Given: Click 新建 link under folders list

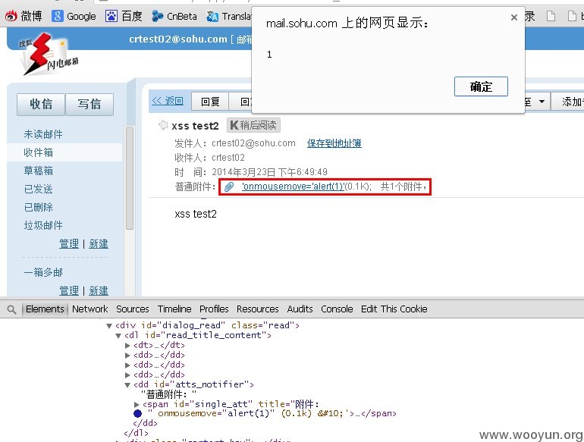Looking at the screenshot, I should (x=99, y=244).
